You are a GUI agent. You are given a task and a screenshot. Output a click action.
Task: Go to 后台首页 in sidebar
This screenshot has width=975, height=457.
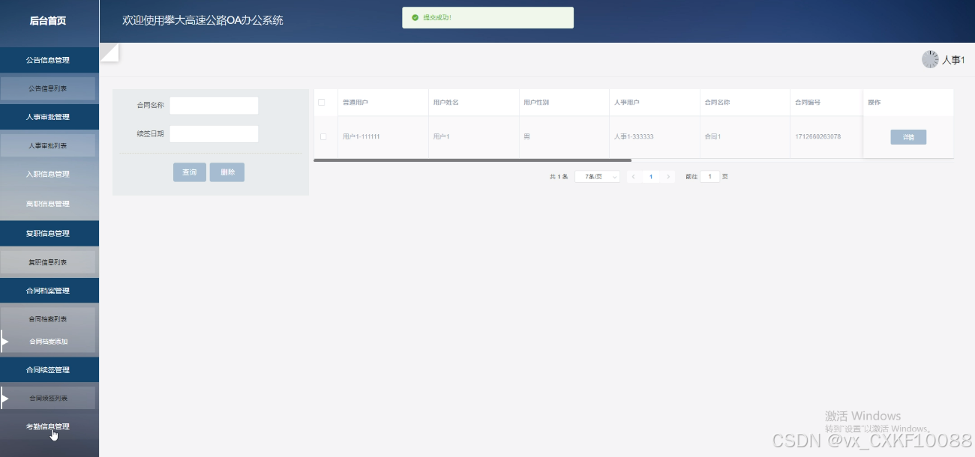(48, 21)
